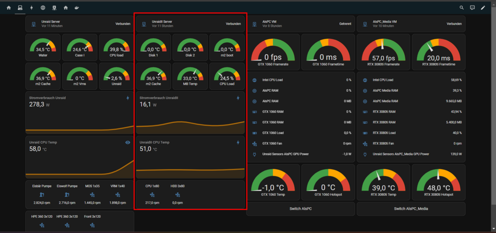Click the RTX 3080ti Fan row icon
This screenshot has width=496, height=233.
tap(365, 144)
